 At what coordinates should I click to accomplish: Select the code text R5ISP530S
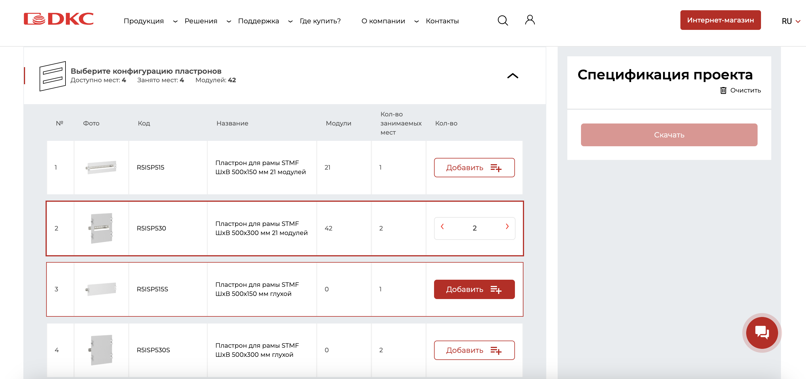pyautogui.click(x=153, y=350)
